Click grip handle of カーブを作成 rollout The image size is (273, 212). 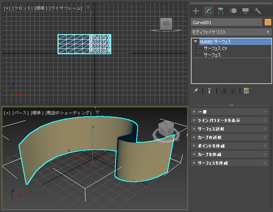click(x=264, y=154)
